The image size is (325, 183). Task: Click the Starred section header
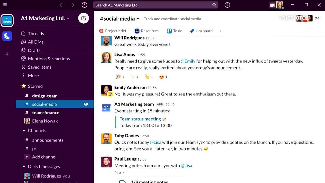pos(32,86)
